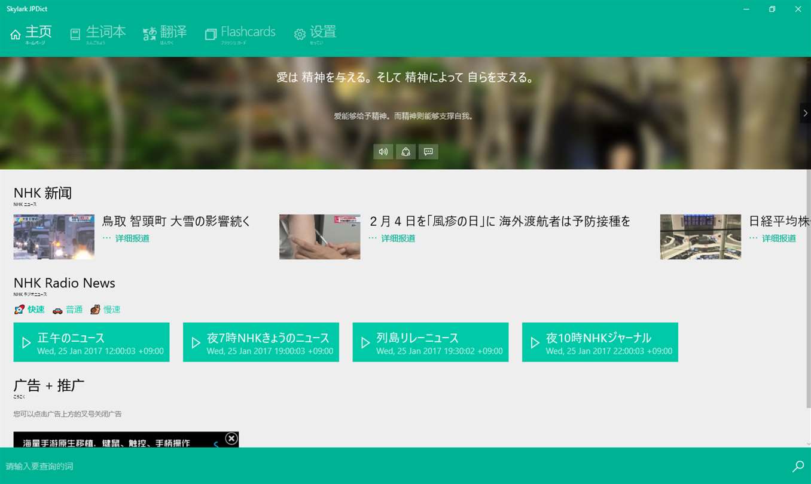Click the NHK 新闻 section heading
Image resolution: width=811 pixels, height=484 pixels.
click(43, 193)
